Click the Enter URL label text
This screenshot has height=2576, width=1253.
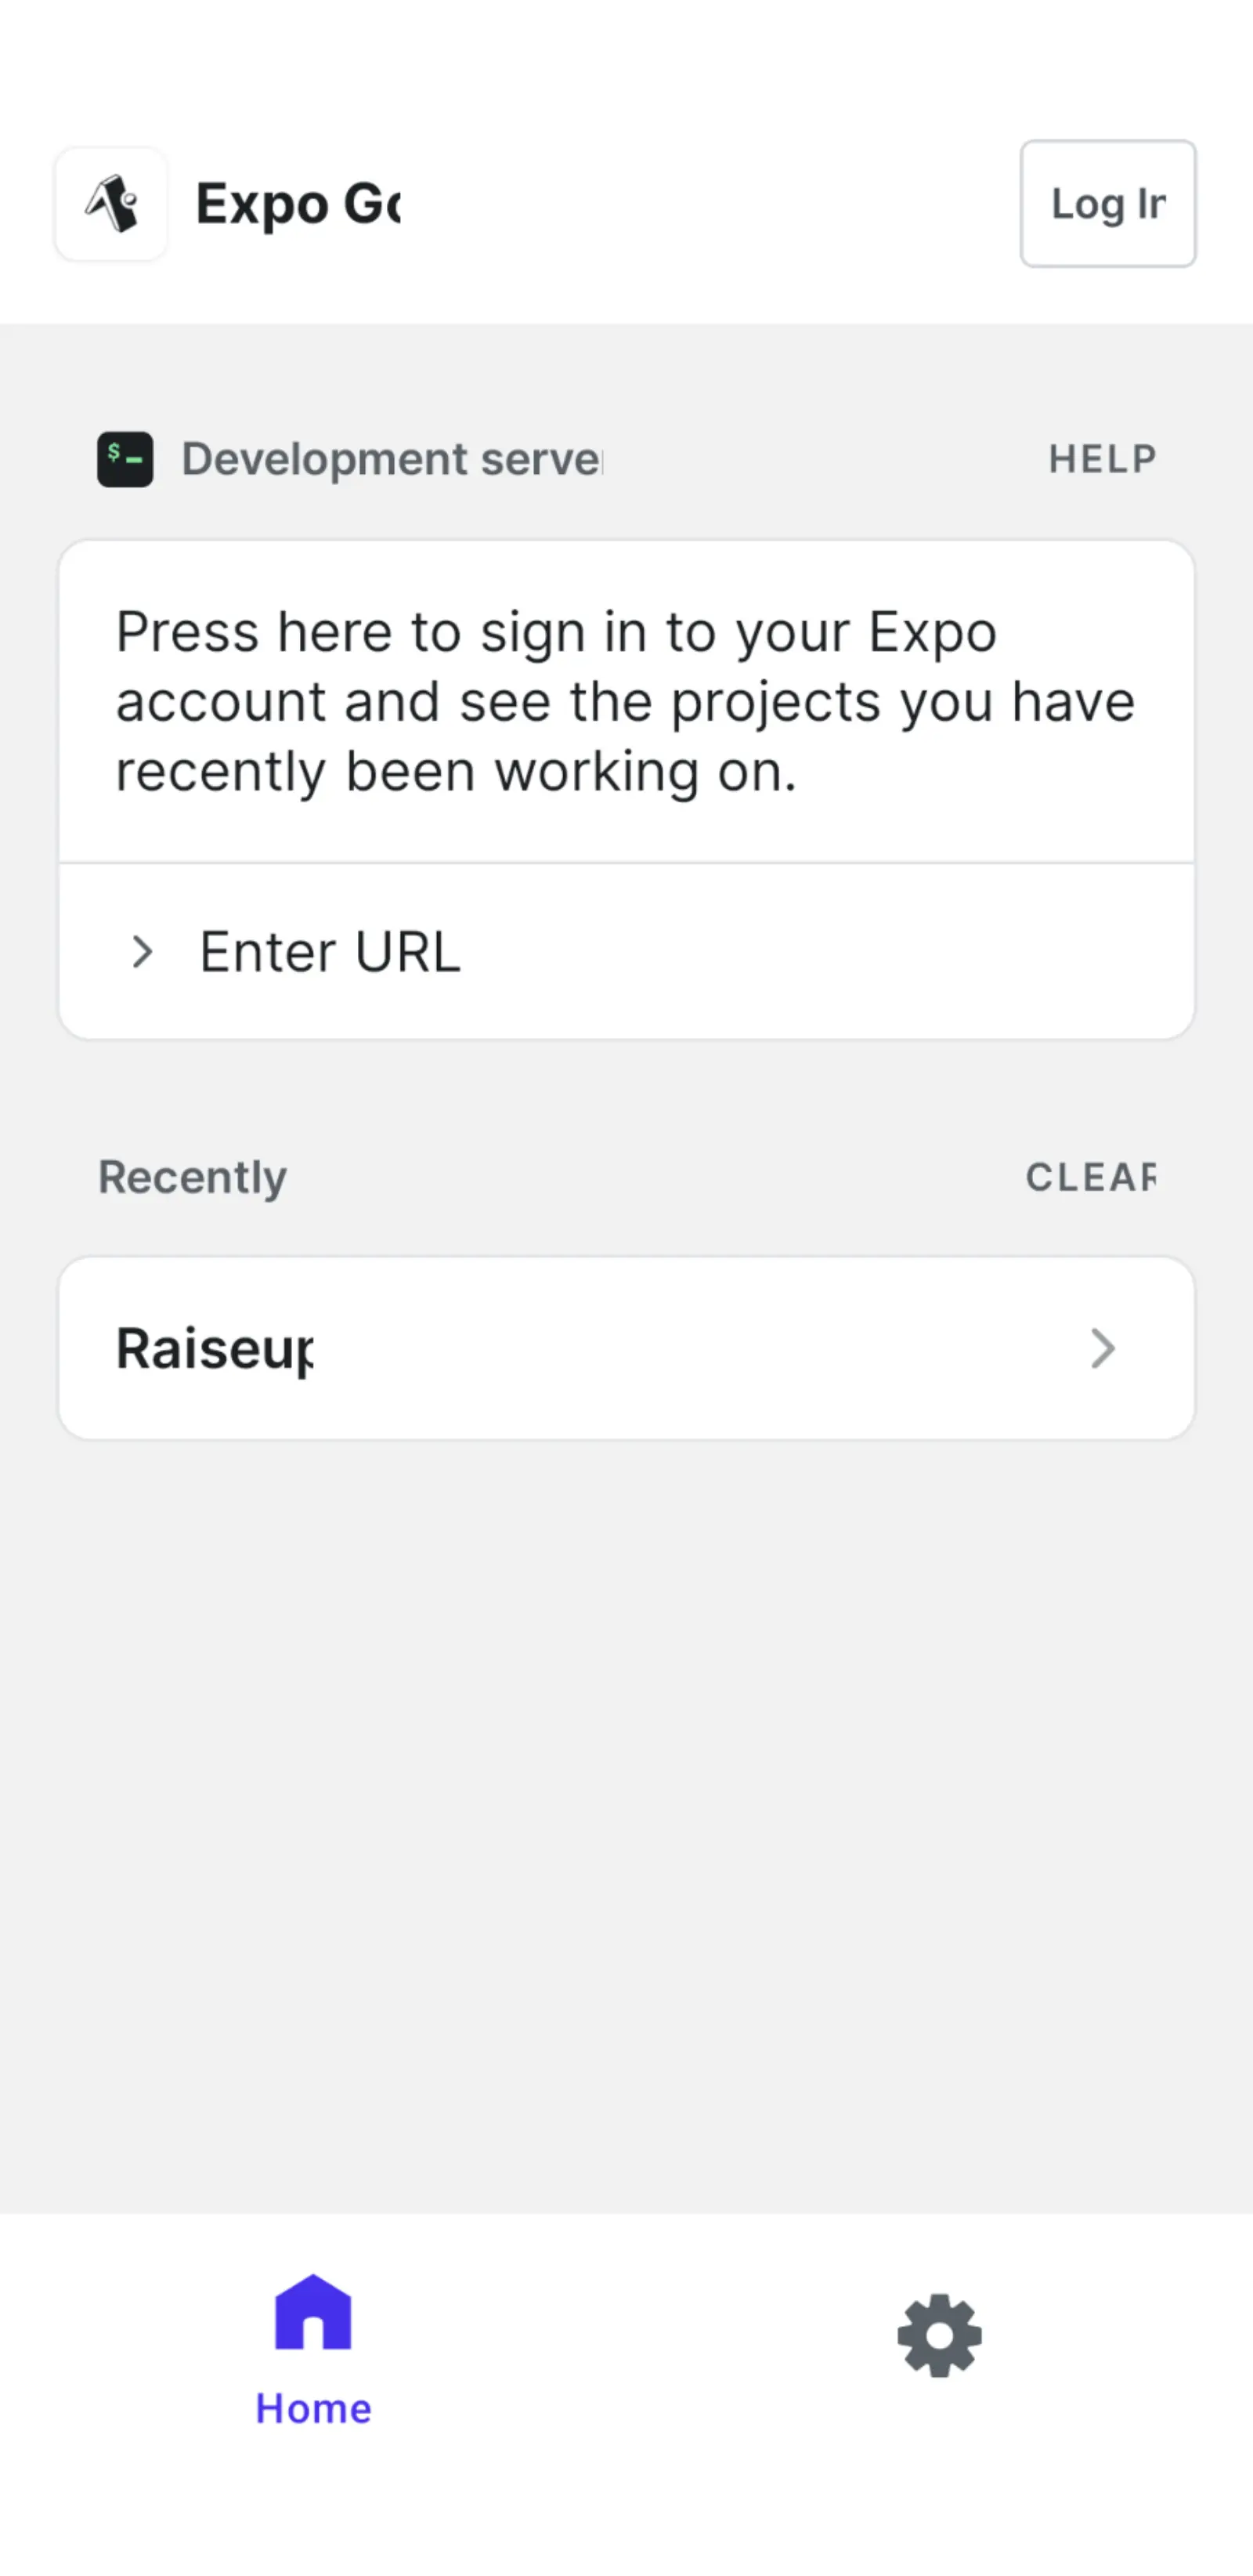(330, 951)
